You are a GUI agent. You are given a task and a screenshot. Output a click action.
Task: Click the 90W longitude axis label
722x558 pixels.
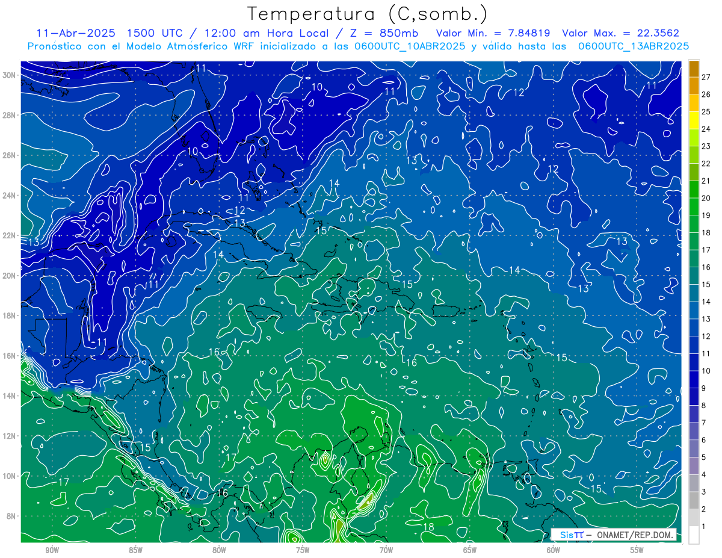pyautogui.click(x=52, y=550)
